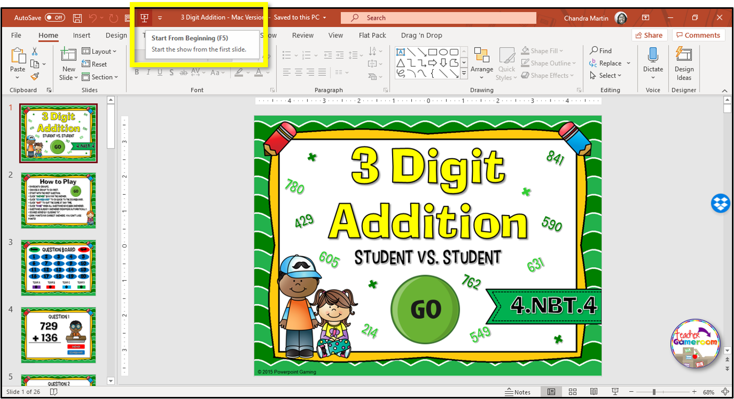This screenshot has width=734, height=399.
Task: Select the Scribble freeform shape in gallery
Action: click(400, 74)
